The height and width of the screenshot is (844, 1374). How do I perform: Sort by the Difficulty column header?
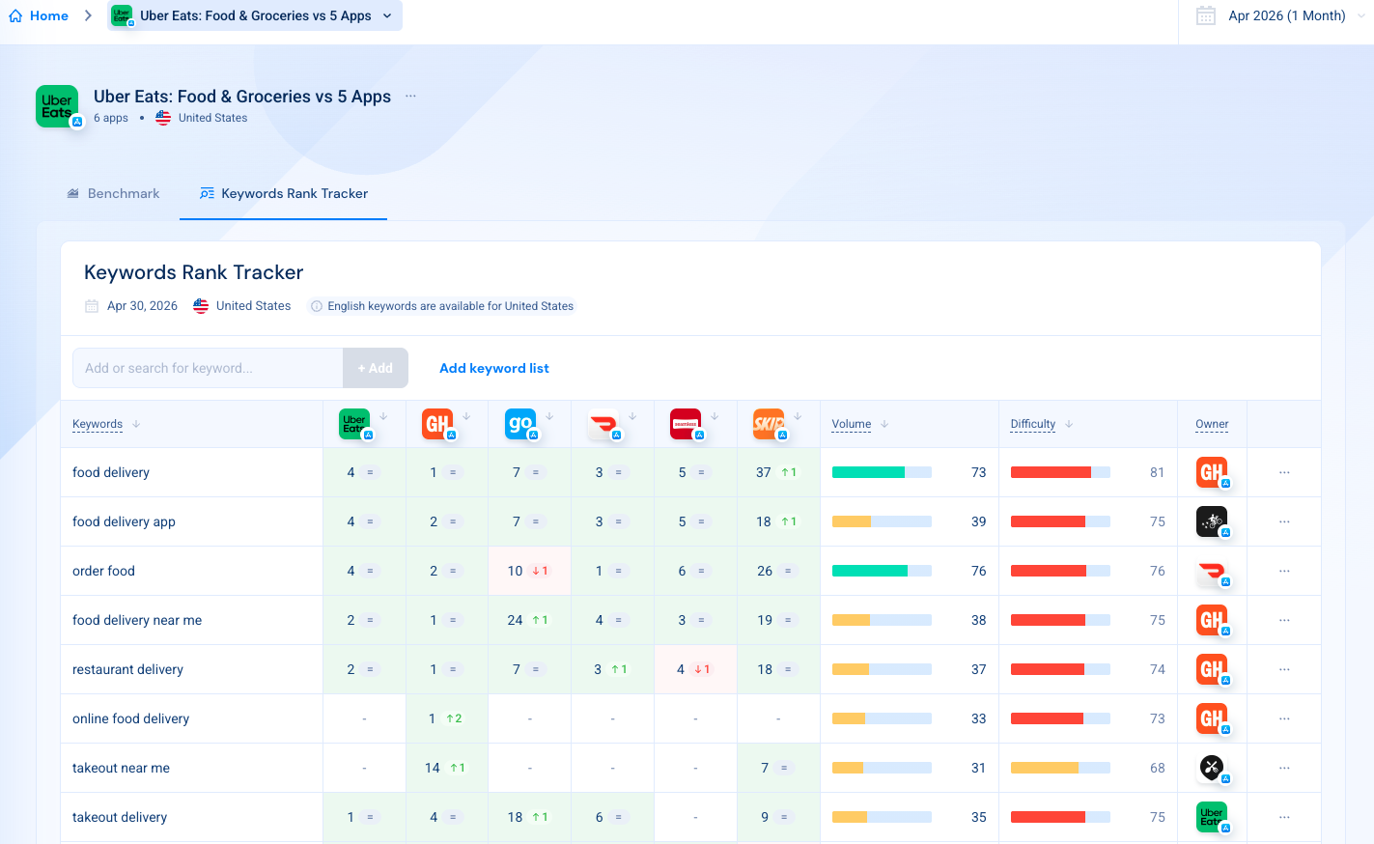pyautogui.click(x=1033, y=424)
